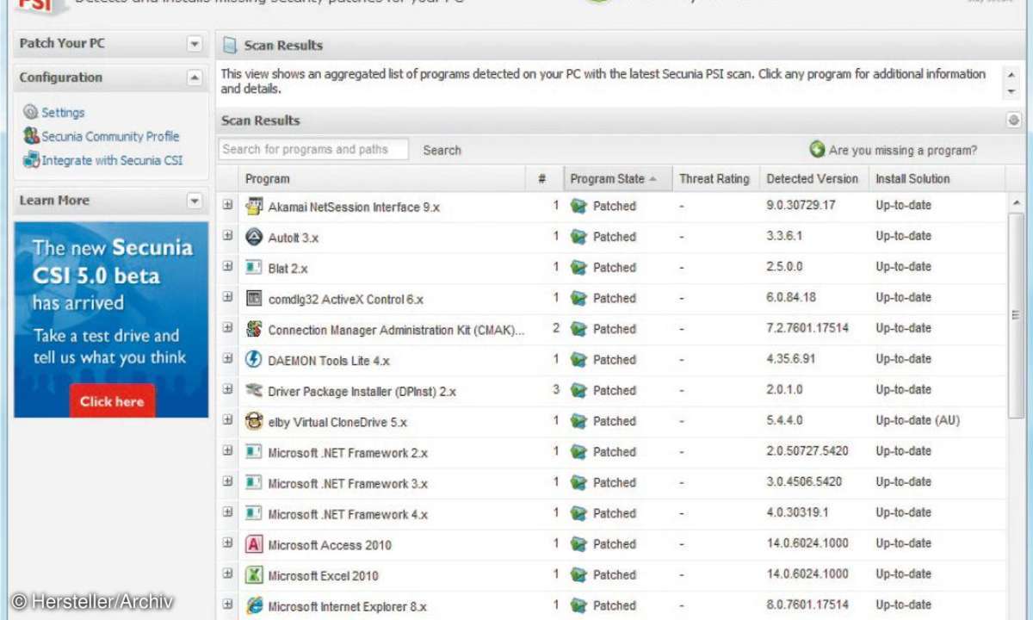1033x620 pixels.
Task: Open the Settings link
Action: 63,112
